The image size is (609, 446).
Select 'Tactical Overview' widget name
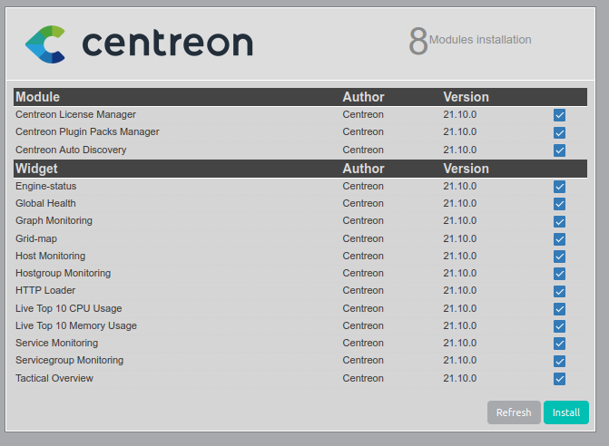coord(54,378)
